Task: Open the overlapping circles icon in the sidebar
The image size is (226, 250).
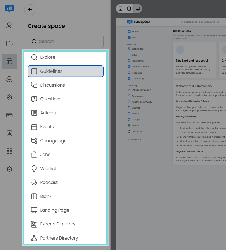Action: tap(9, 79)
